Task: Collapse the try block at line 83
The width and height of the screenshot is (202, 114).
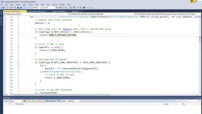Action: 18,66
